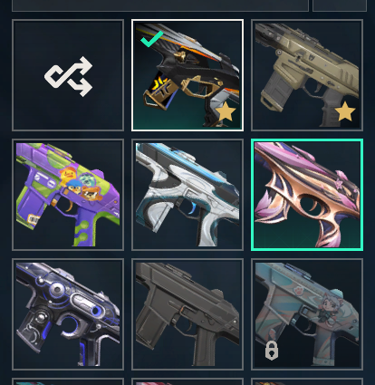Toggle favorite star on tan skin
375x385 pixels.
(x=345, y=111)
